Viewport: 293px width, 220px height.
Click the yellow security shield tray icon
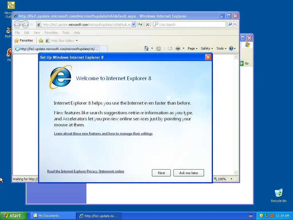[x=261, y=216]
